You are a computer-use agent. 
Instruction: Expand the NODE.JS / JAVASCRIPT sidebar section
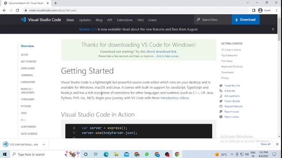point(27,91)
